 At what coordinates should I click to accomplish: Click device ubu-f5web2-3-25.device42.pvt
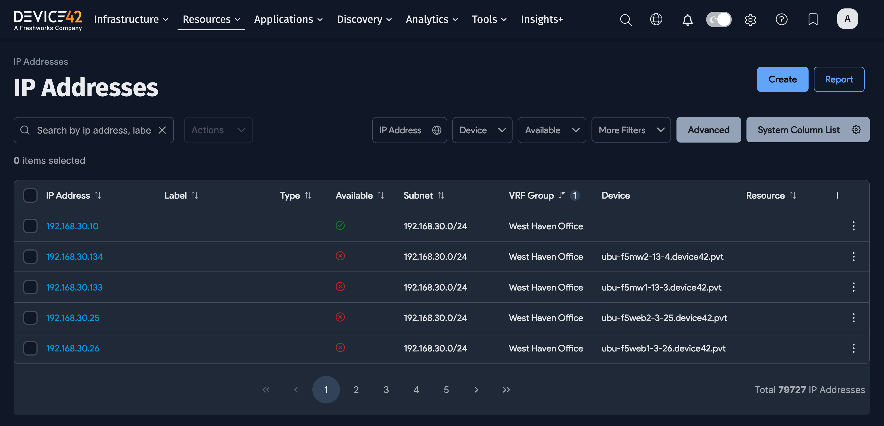664,318
